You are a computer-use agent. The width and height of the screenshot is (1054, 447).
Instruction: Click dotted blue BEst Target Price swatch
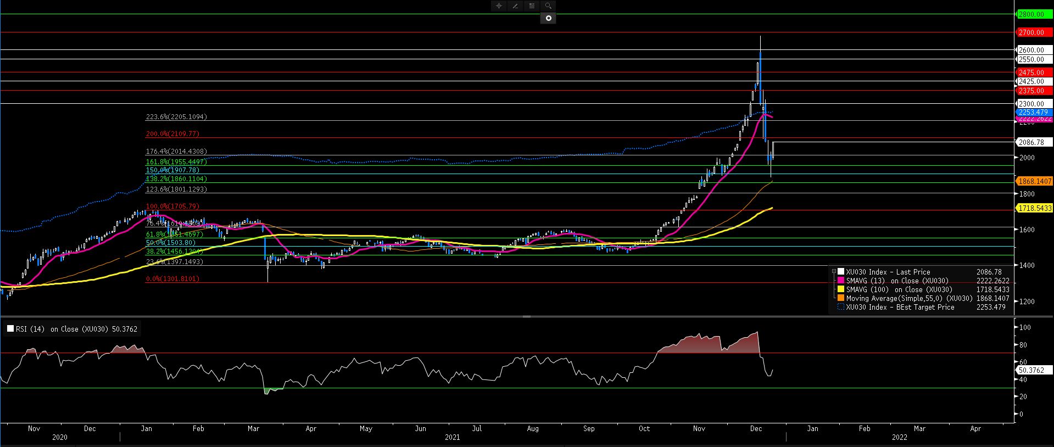[841, 307]
